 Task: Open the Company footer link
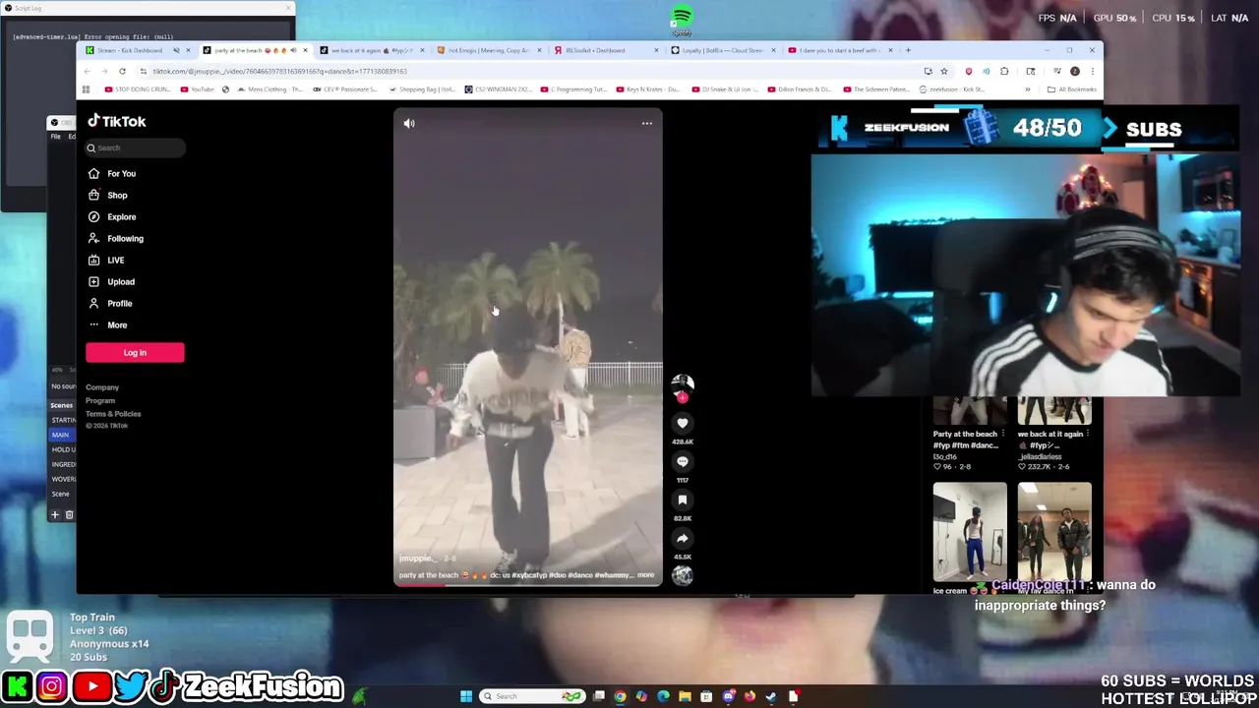[x=102, y=387]
